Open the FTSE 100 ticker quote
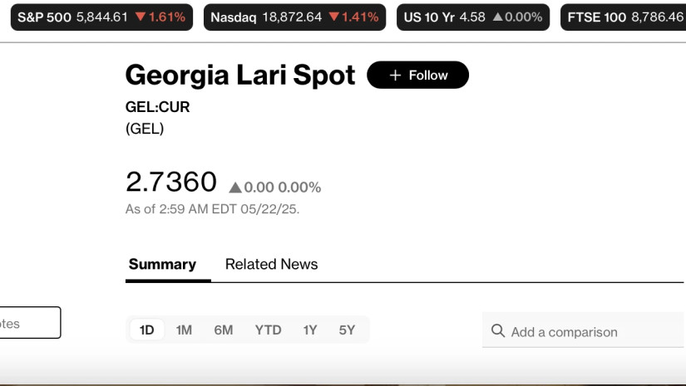The width and height of the screenshot is (686, 386). click(x=624, y=17)
